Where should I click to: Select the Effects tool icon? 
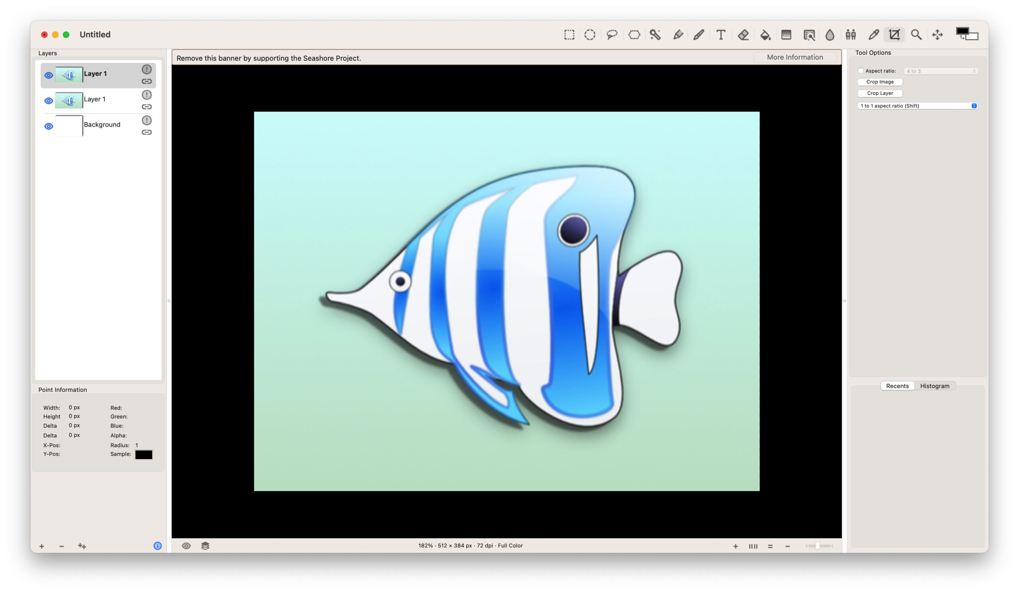[x=809, y=35]
